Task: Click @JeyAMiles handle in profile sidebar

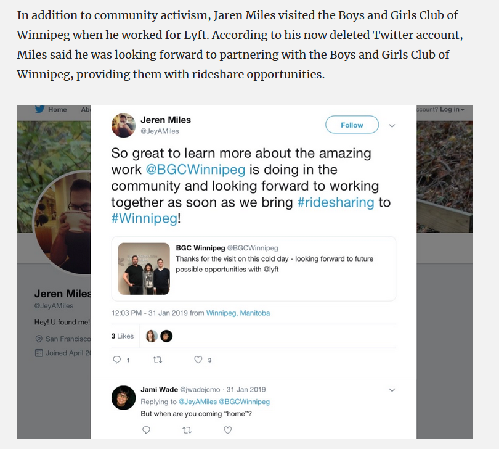Action: tap(54, 305)
